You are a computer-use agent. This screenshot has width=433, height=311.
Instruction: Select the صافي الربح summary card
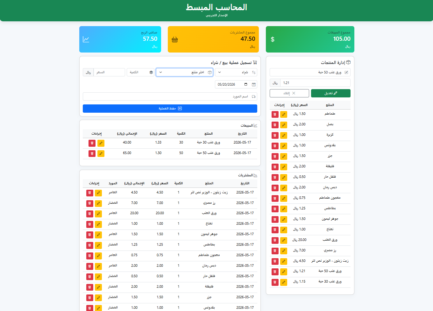pos(120,39)
